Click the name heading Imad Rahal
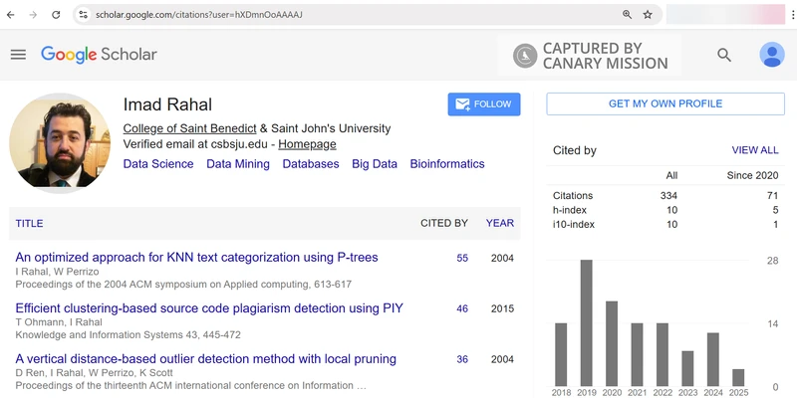 (167, 104)
